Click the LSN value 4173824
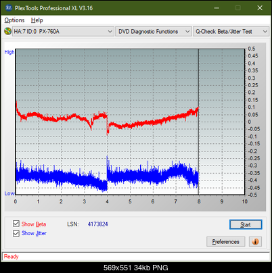Image resolution: width=272 pixels, height=273 pixels. coord(98,224)
